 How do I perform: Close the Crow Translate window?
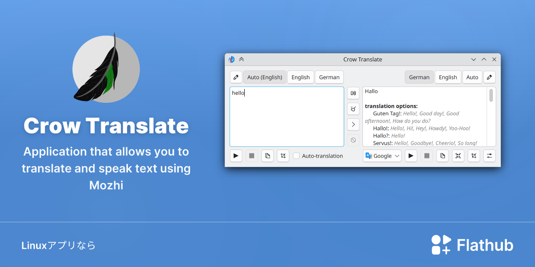point(494,59)
